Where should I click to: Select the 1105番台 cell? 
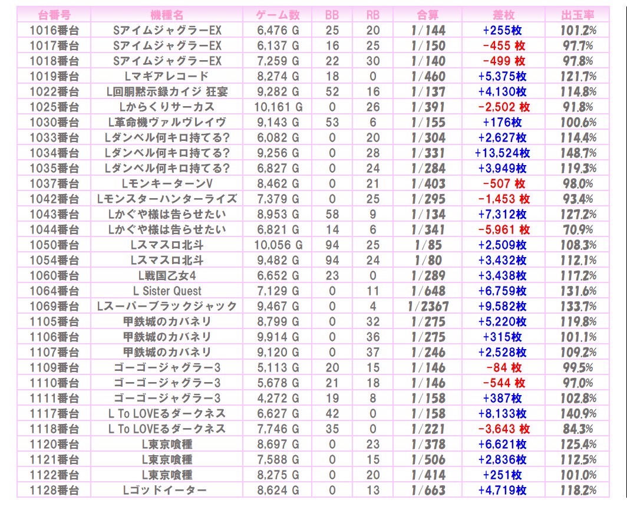pyautogui.click(x=54, y=322)
